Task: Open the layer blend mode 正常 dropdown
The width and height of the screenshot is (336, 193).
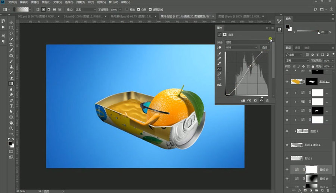Action: (297, 61)
